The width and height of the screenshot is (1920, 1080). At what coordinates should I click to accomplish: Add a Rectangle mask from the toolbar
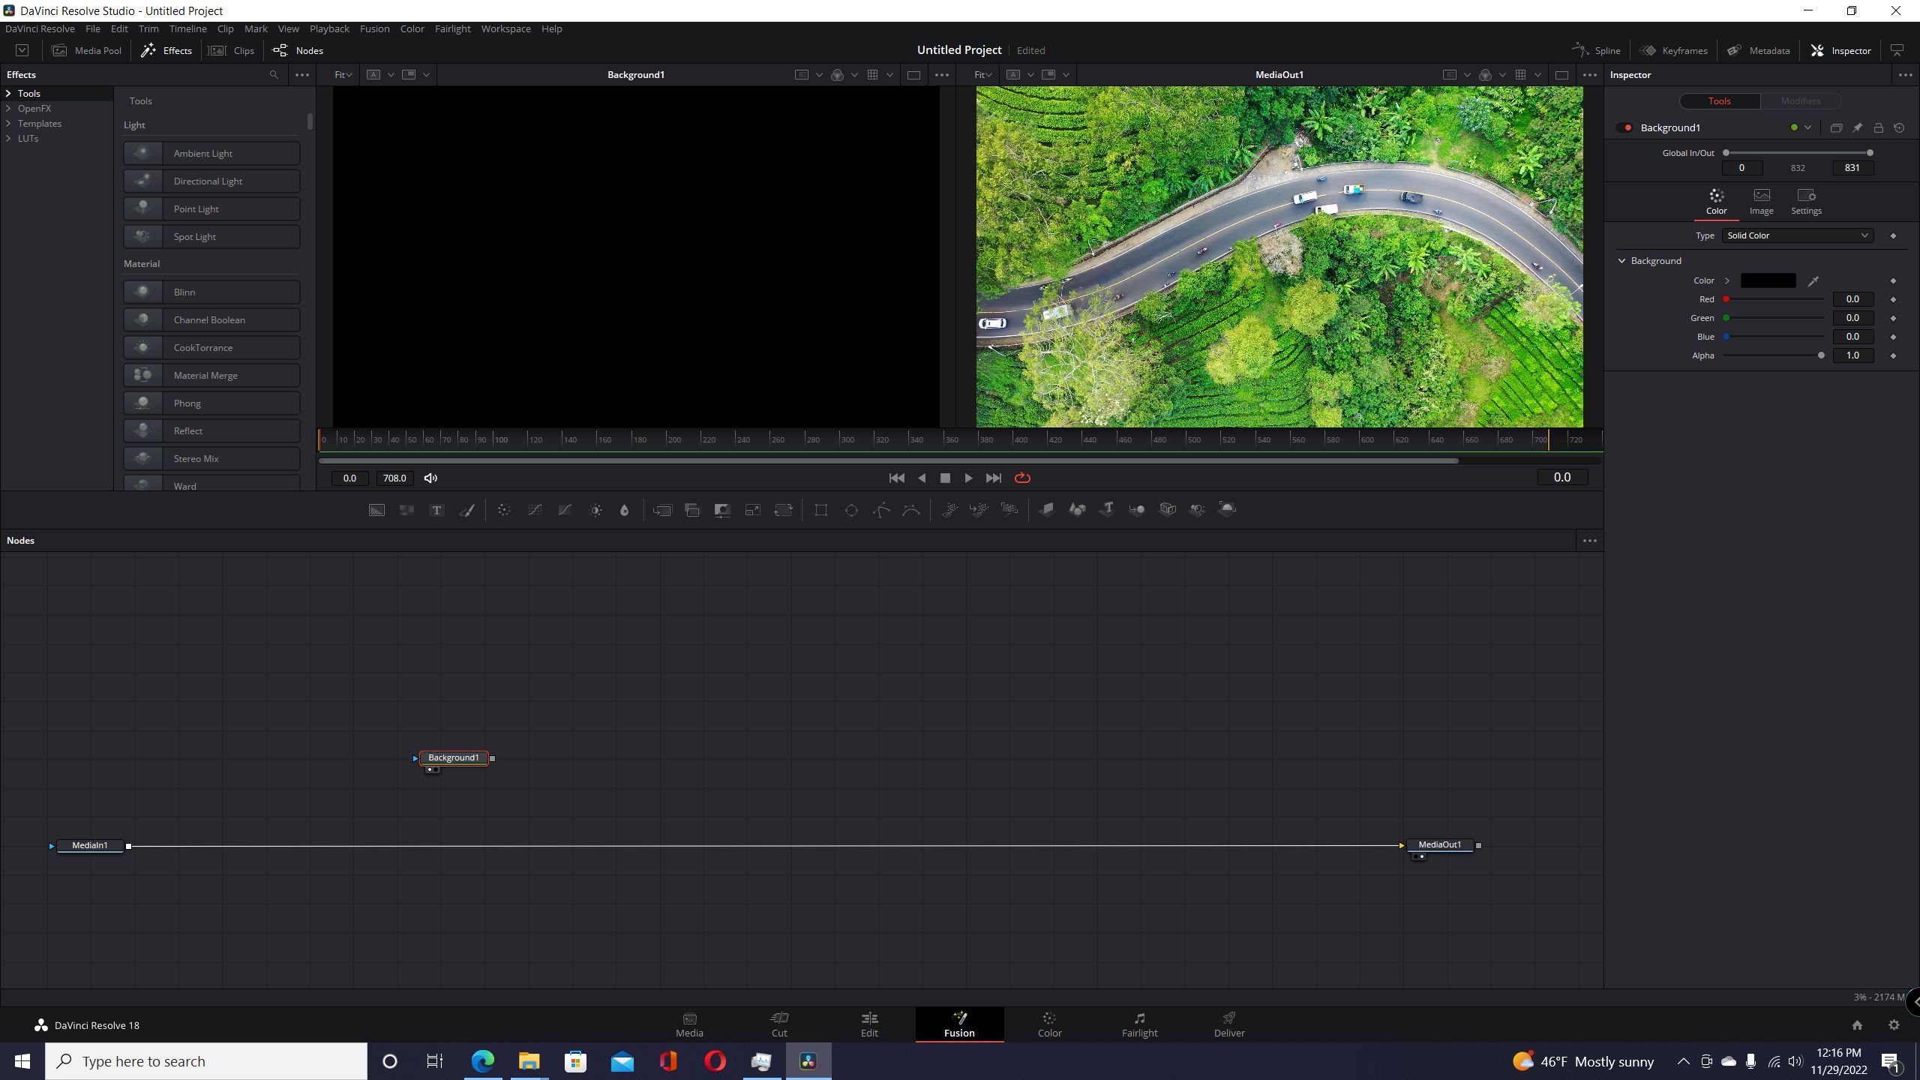click(x=821, y=510)
